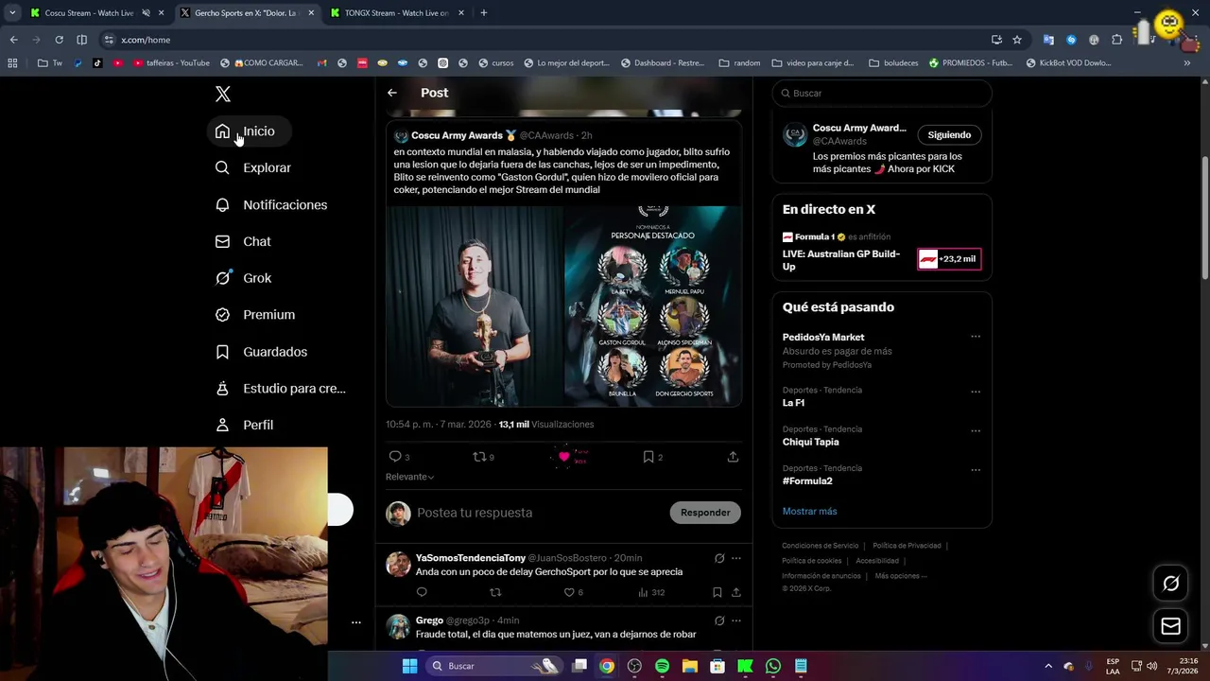The image size is (1210, 681).
Task: Go back using the Post back arrow
Action: click(x=392, y=93)
